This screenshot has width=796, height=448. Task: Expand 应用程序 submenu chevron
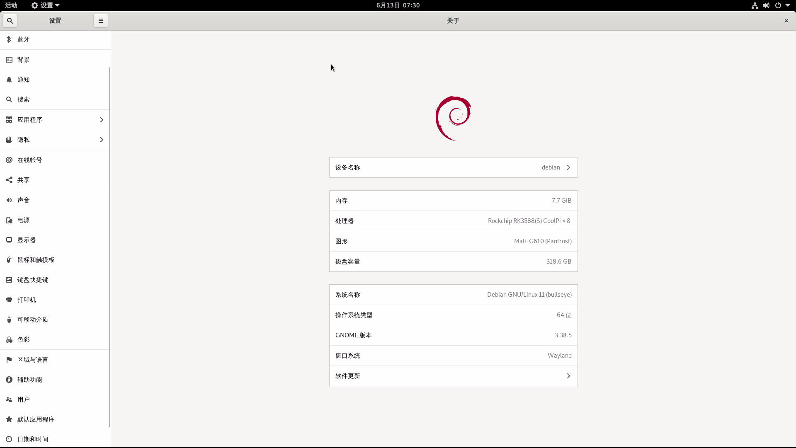[102, 120]
